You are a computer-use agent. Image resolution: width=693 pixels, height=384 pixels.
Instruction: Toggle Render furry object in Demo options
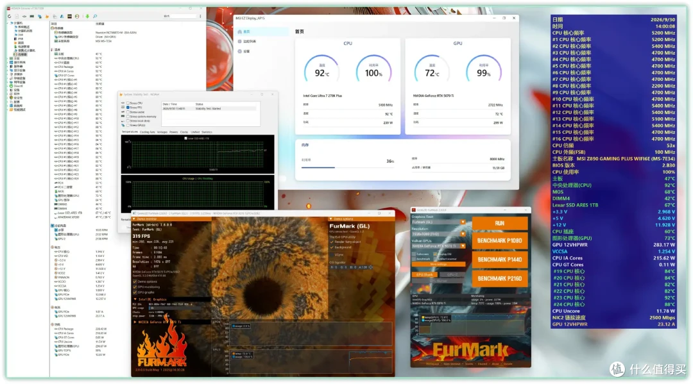pyautogui.click(x=332, y=242)
